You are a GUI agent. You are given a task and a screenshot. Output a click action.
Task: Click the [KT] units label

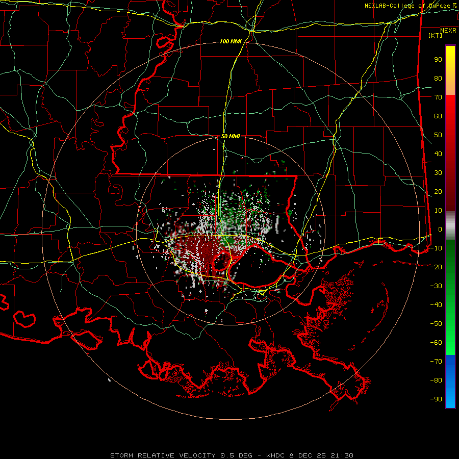click(435, 35)
